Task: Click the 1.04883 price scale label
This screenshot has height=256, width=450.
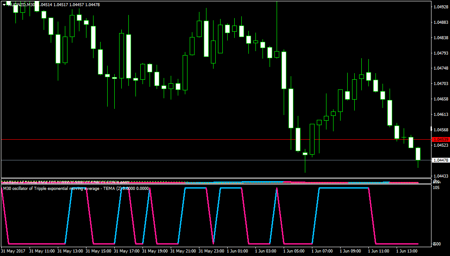Action: 441,22
